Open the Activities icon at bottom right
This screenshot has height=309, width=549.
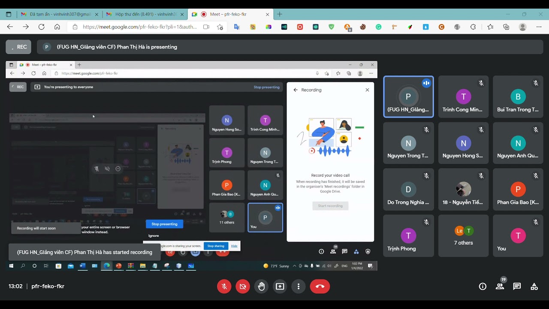tap(534, 286)
